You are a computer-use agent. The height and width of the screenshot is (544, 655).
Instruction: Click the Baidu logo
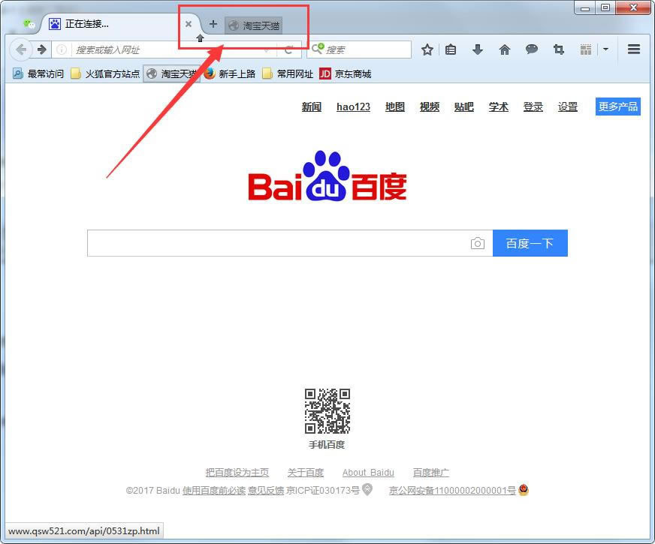(327, 176)
